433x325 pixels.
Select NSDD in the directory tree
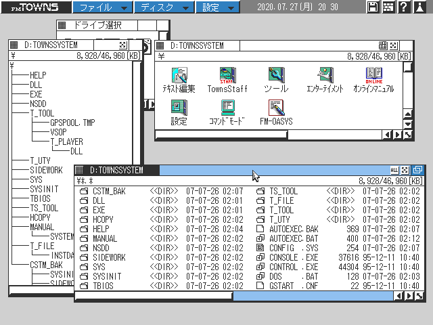[38, 104]
